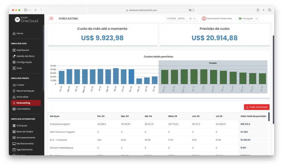283x167 pixels.
Task: Click the Set 24 bar in chart
Action: click(116, 76)
